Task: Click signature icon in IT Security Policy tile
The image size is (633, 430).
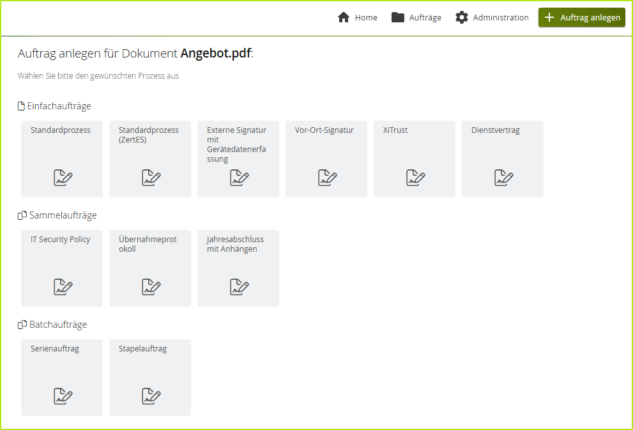Action: click(x=63, y=287)
